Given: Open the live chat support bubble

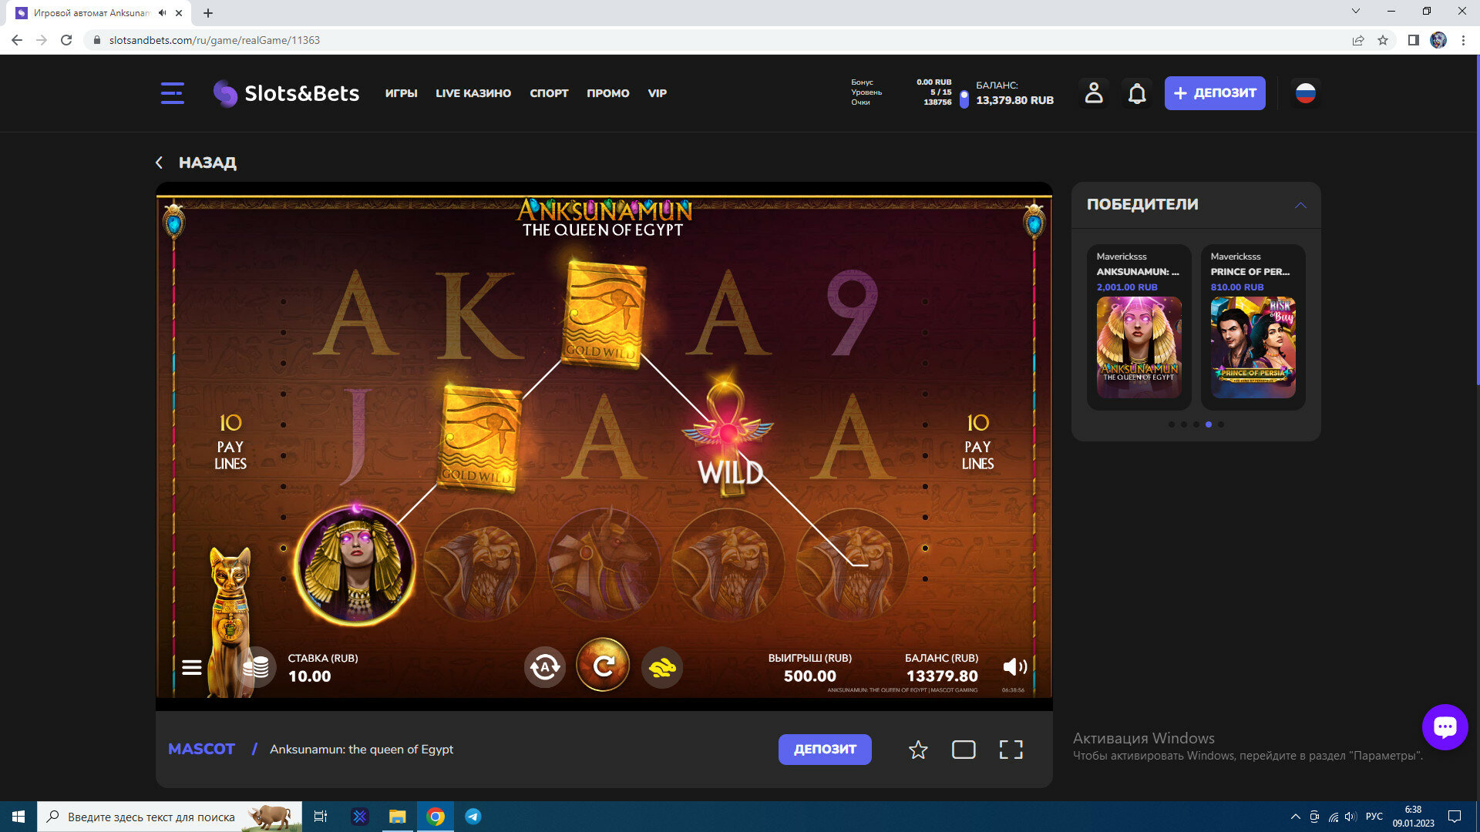Looking at the screenshot, I should [x=1445, y=726].
